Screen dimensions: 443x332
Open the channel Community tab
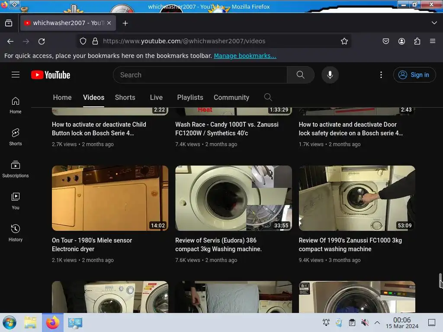coord(231,97)
